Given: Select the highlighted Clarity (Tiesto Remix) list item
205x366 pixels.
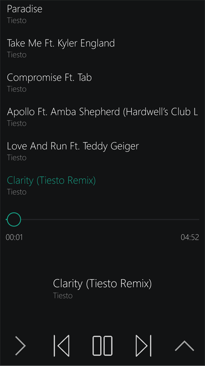Looking at the screenshot, I should [x=103, y=186].
